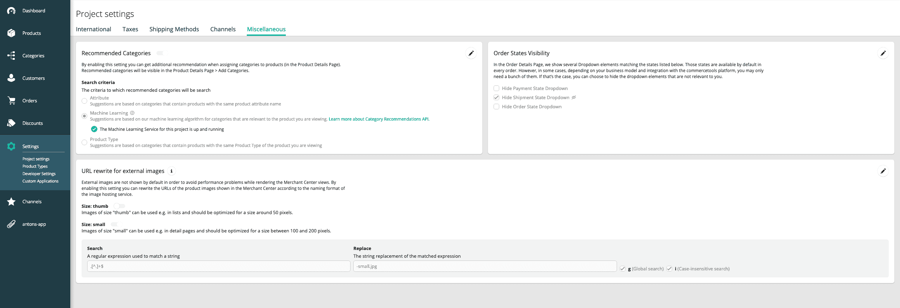900x308 pixels.
Task: Select the Attribute search criteria radio
Action: pos(84,101)
